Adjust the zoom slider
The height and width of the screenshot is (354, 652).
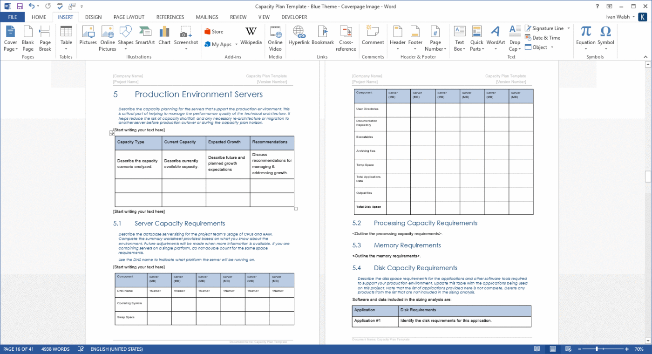click(x=598, y=348)
